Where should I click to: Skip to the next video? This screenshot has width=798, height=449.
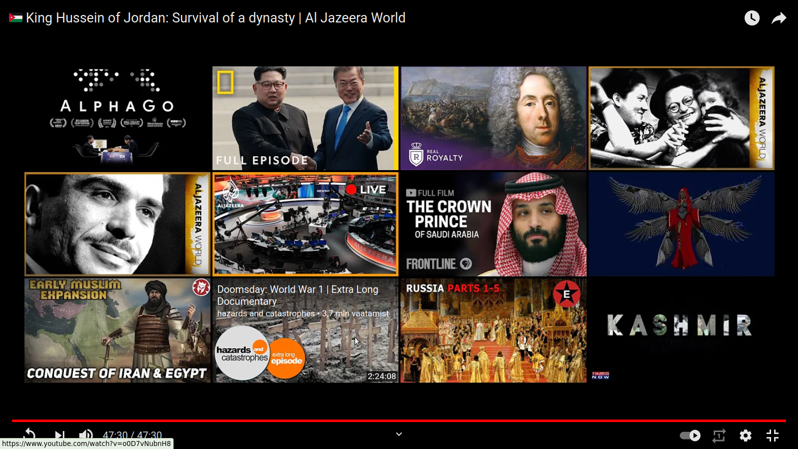[x=59, y=436]
